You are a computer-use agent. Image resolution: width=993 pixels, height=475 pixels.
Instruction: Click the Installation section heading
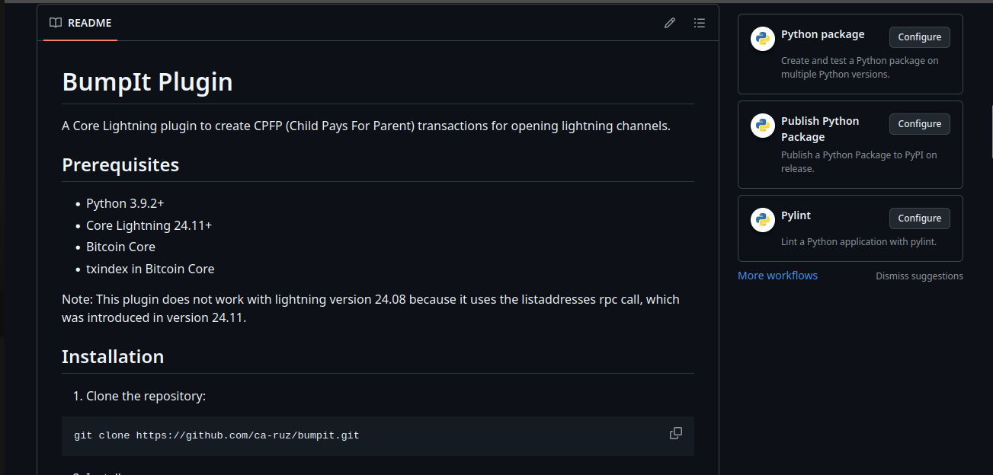[x=113, y=356]
